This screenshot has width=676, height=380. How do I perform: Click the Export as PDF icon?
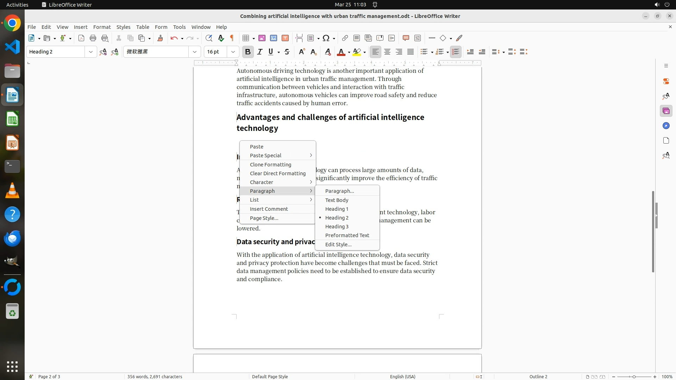[x=81, y=38]
